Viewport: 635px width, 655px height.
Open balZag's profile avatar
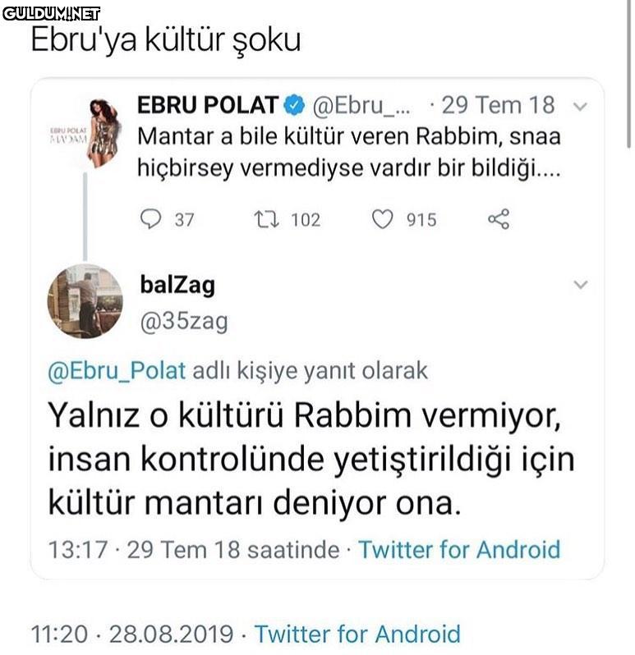pyautogui.click(x=85, y=301)
